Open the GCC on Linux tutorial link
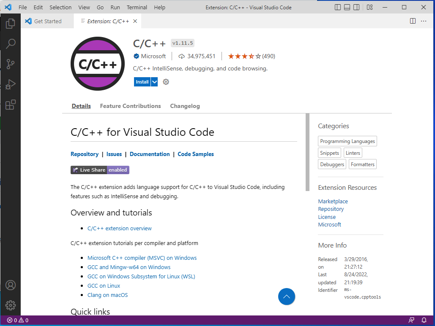 104,286
